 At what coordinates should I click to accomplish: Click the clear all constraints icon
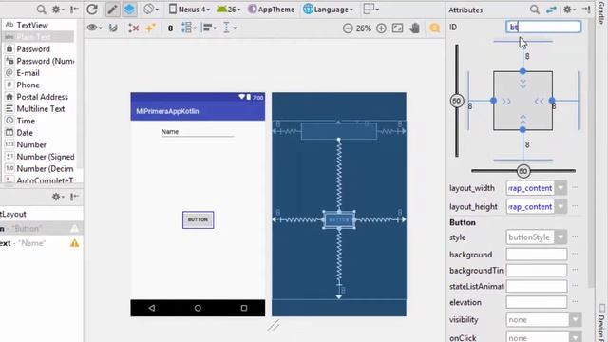134,28
